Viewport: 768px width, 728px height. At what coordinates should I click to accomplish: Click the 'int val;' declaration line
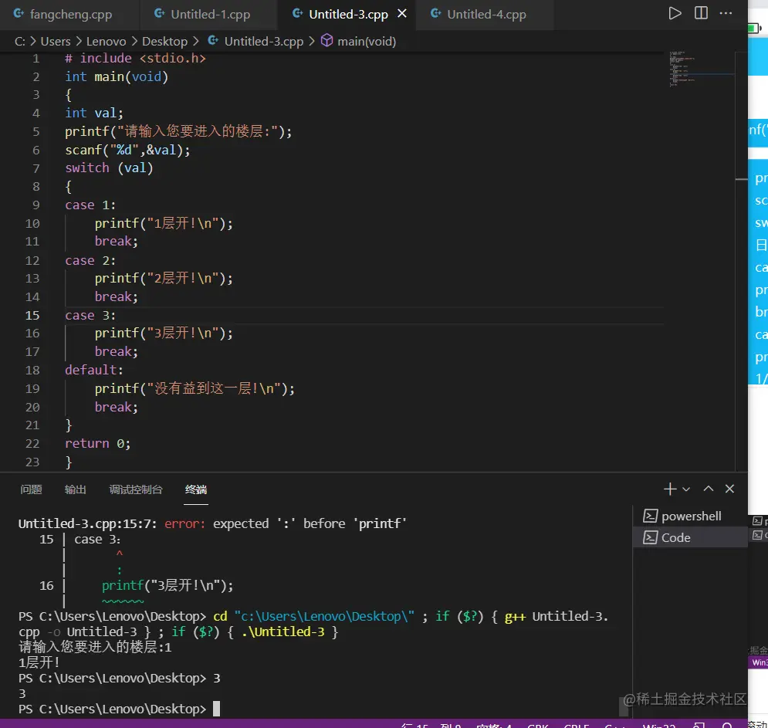tap(94, 113)
